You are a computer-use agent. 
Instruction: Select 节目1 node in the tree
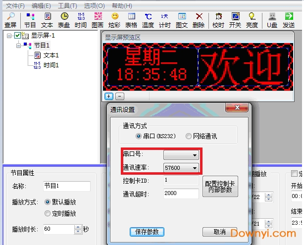pyautogui.click(x=42, y=46)
